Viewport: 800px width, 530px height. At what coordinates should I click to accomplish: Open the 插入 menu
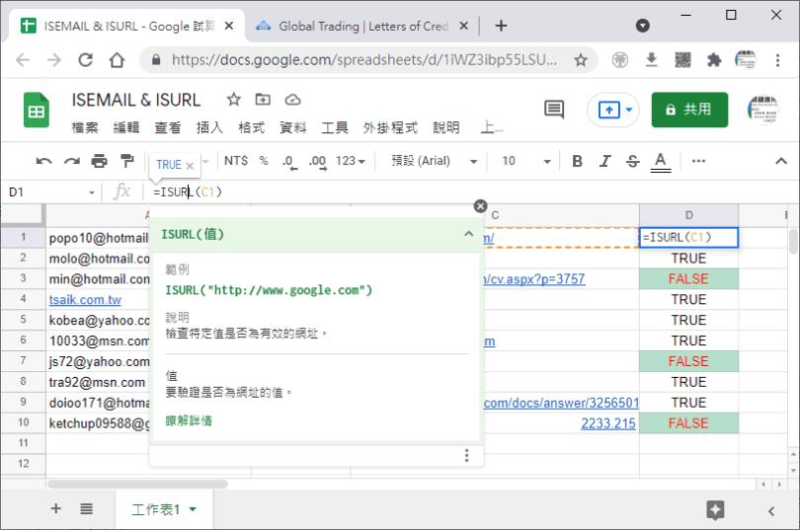point(209,127)
